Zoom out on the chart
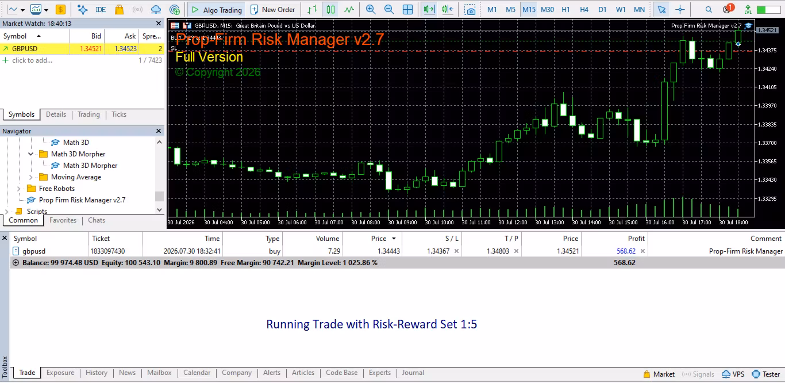Image resolution: width=785 pixels, height=383 pixels. point(389,10)
